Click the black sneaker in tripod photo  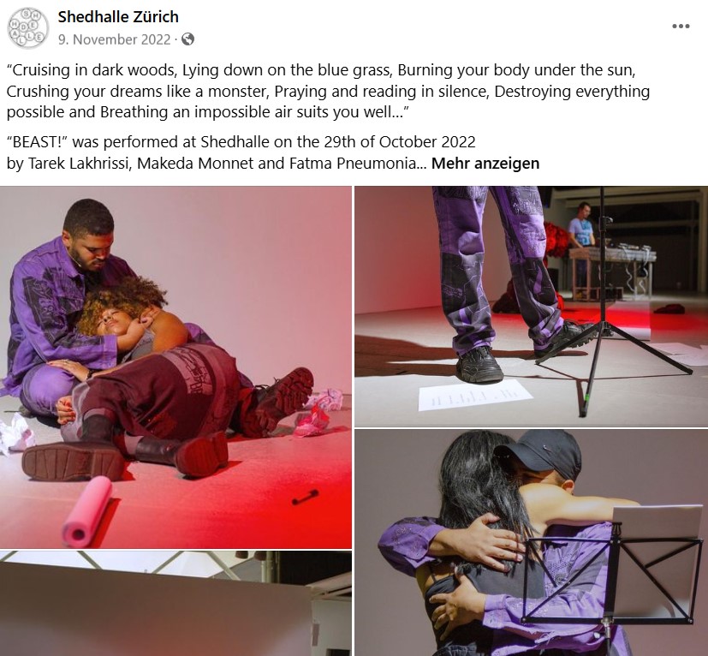point(479,365)
